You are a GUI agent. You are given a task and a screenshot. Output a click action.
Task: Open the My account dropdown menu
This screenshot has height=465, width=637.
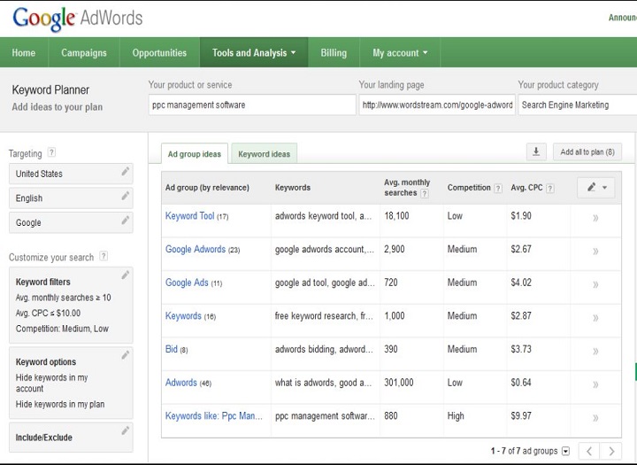point(400,52)
